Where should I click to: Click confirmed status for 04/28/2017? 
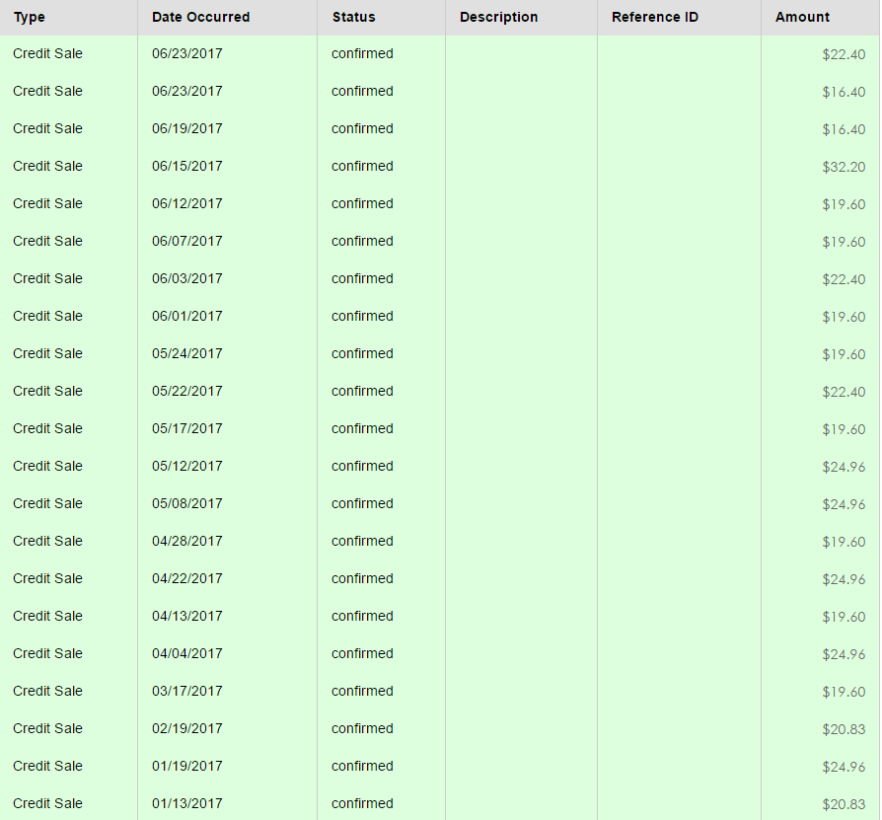[362, 541]
